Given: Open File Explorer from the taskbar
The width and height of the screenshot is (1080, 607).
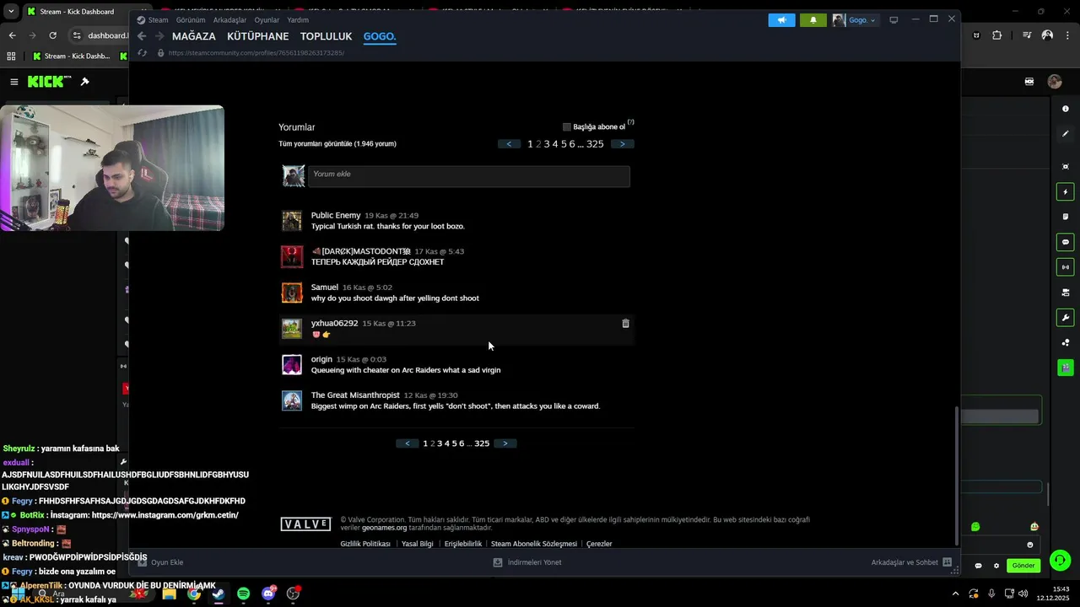Looking at the screenshot, I should (170, 594).
